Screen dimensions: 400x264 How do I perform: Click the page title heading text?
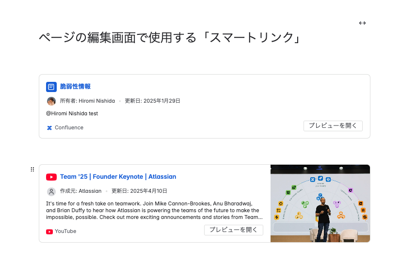170,37
